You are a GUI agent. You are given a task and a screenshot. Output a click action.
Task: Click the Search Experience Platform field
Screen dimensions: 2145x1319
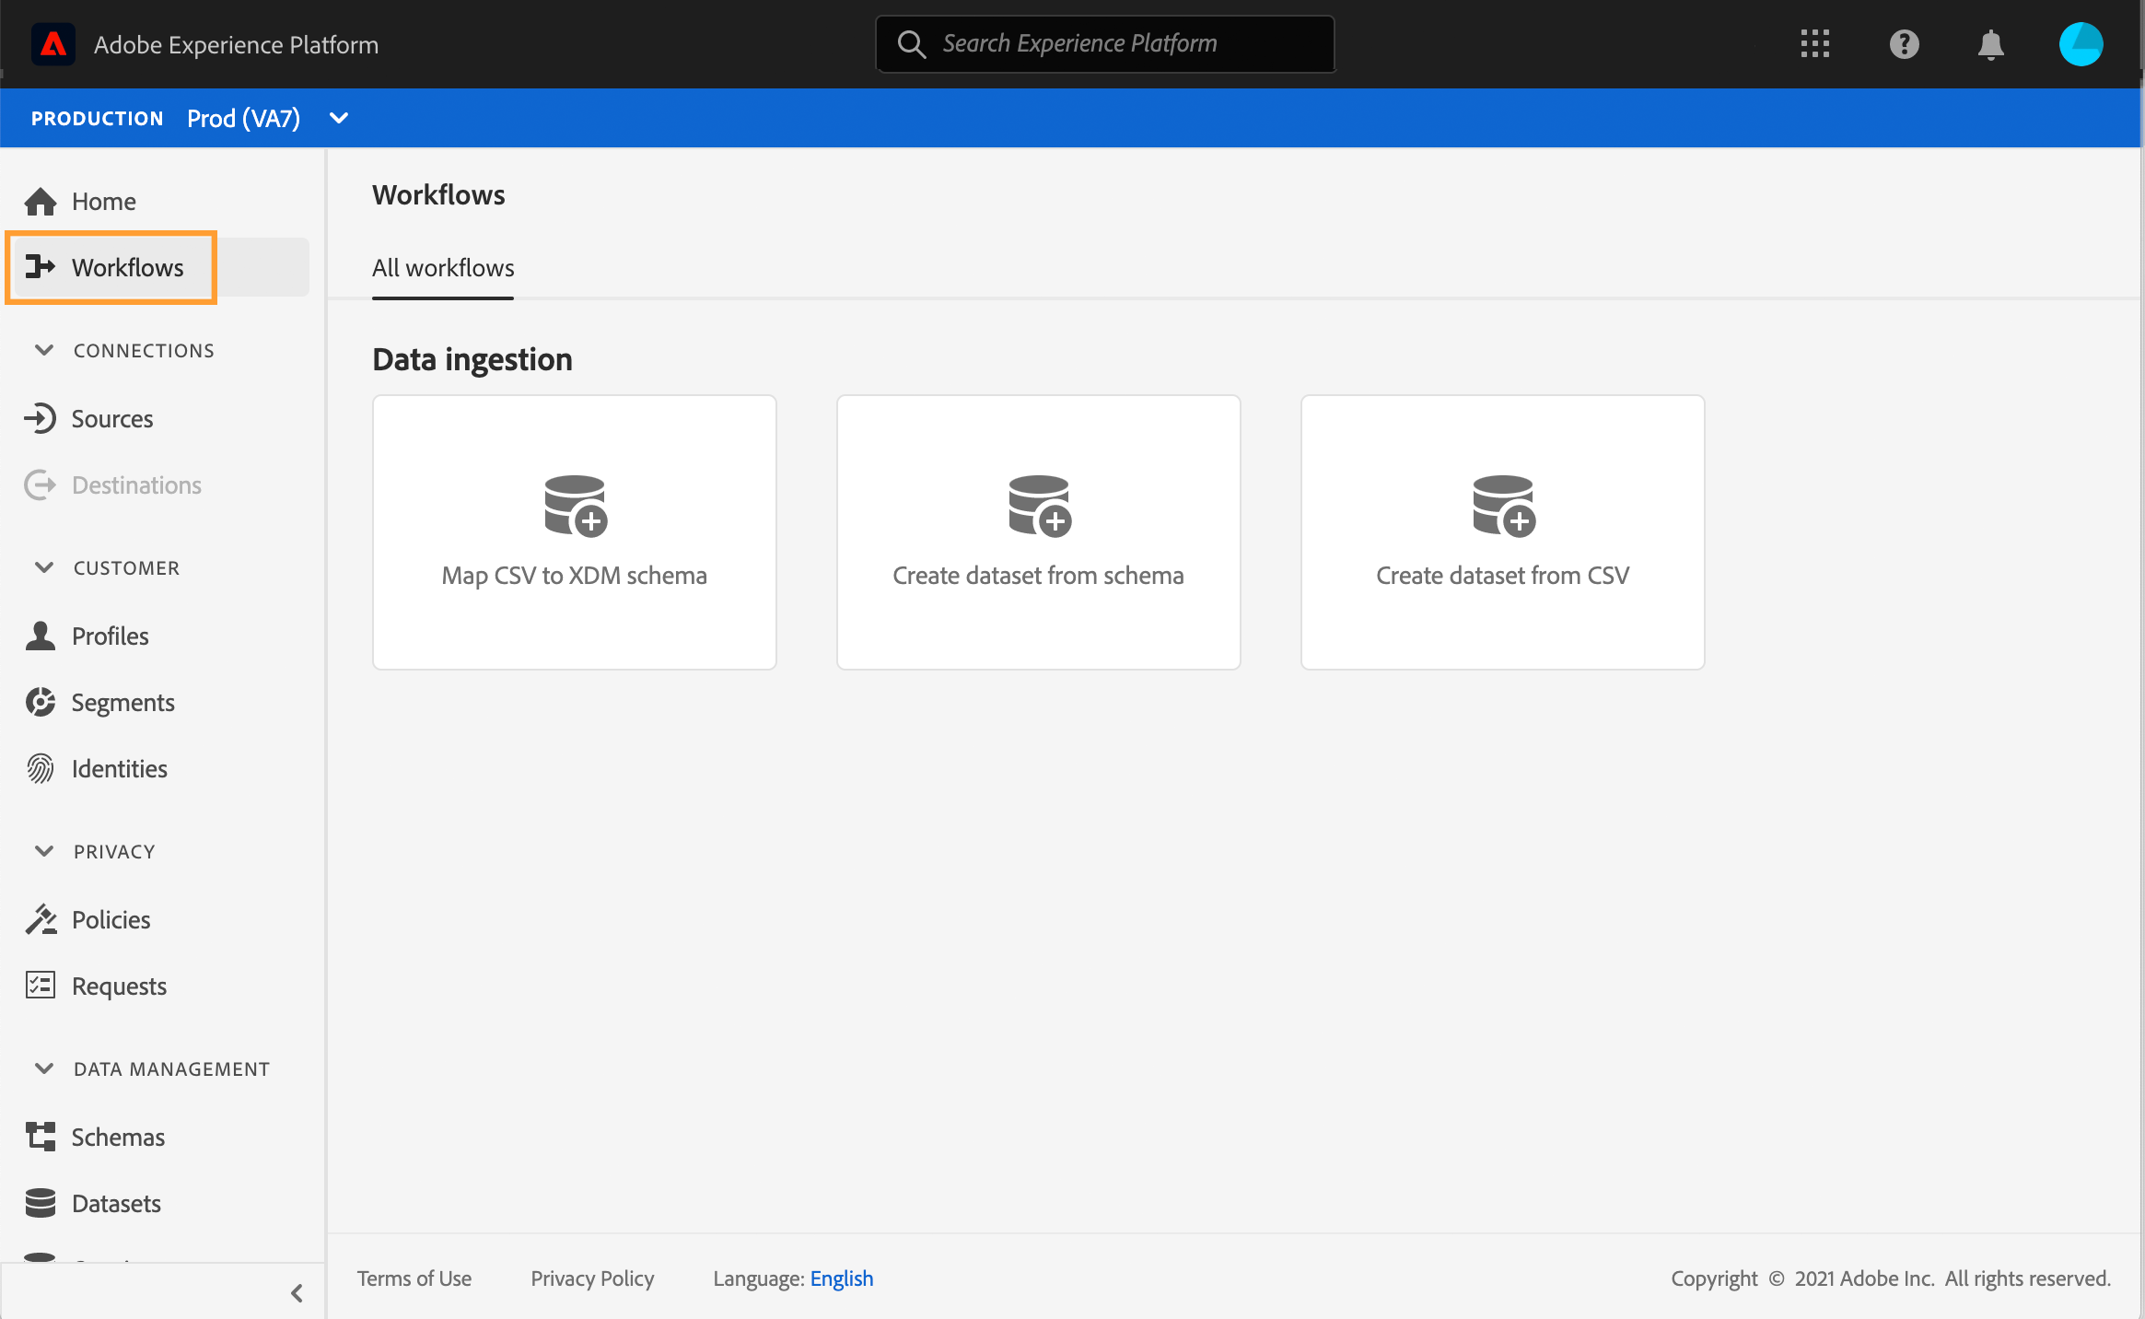[1105, 44]
